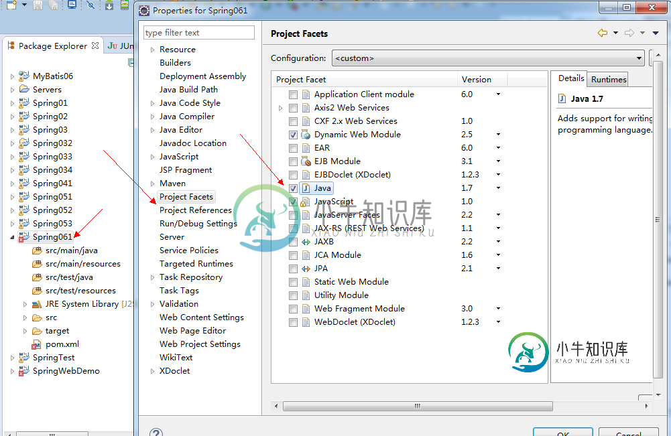The height and width of the screenshot is (436, 671).
Task: Select Project Facets in properties tree
Action: tap(186, 197)
